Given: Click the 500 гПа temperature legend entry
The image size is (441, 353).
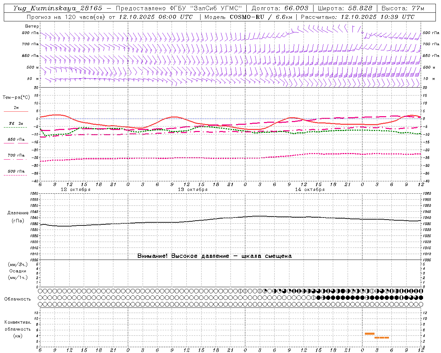Looking at the screenshot, I should point(16,171).
